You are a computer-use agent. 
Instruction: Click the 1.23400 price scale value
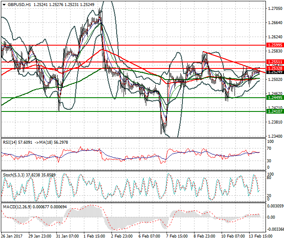coord(275,136)
